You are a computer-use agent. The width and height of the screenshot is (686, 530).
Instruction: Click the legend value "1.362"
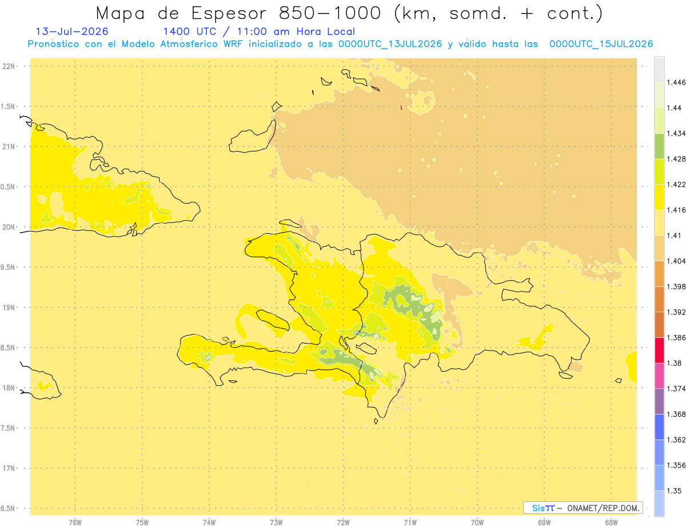(676, 440)
